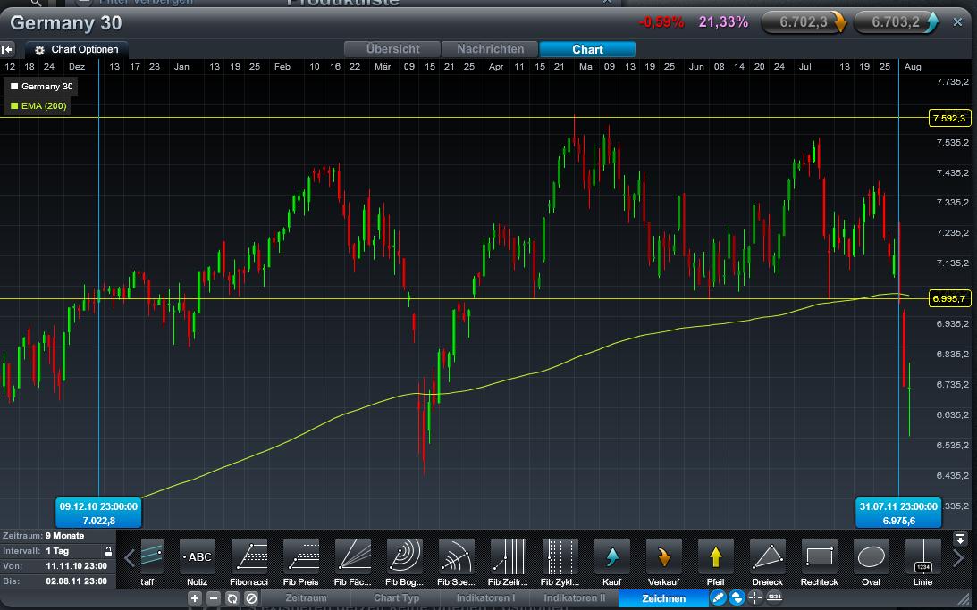Open the Chart Typ bottom tab
Screen dimensions: 977x610
click(396, 598)
